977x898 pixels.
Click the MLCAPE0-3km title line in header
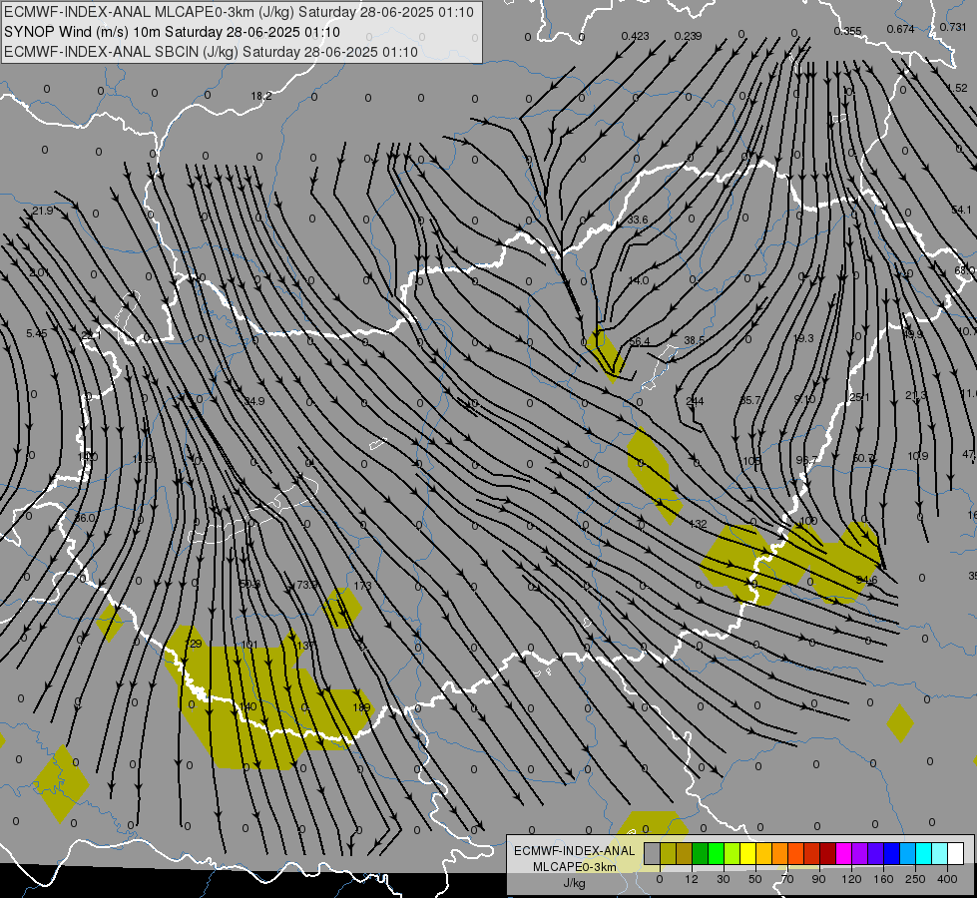[x=239, y=12]
